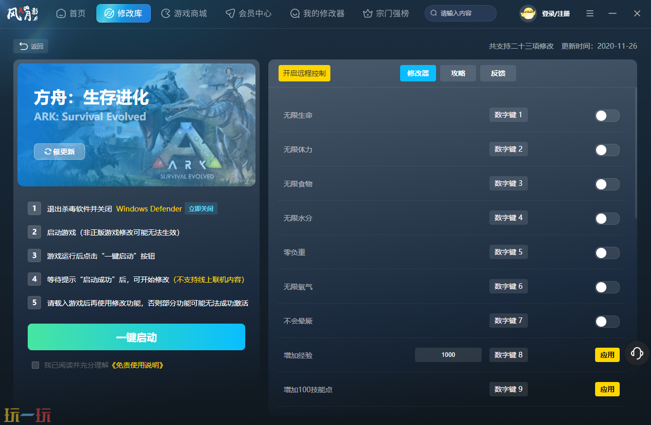Open the 反馈 feedback tab
Image resolution: width=651 pixels, height=425 pixels.
coord(498,73)
